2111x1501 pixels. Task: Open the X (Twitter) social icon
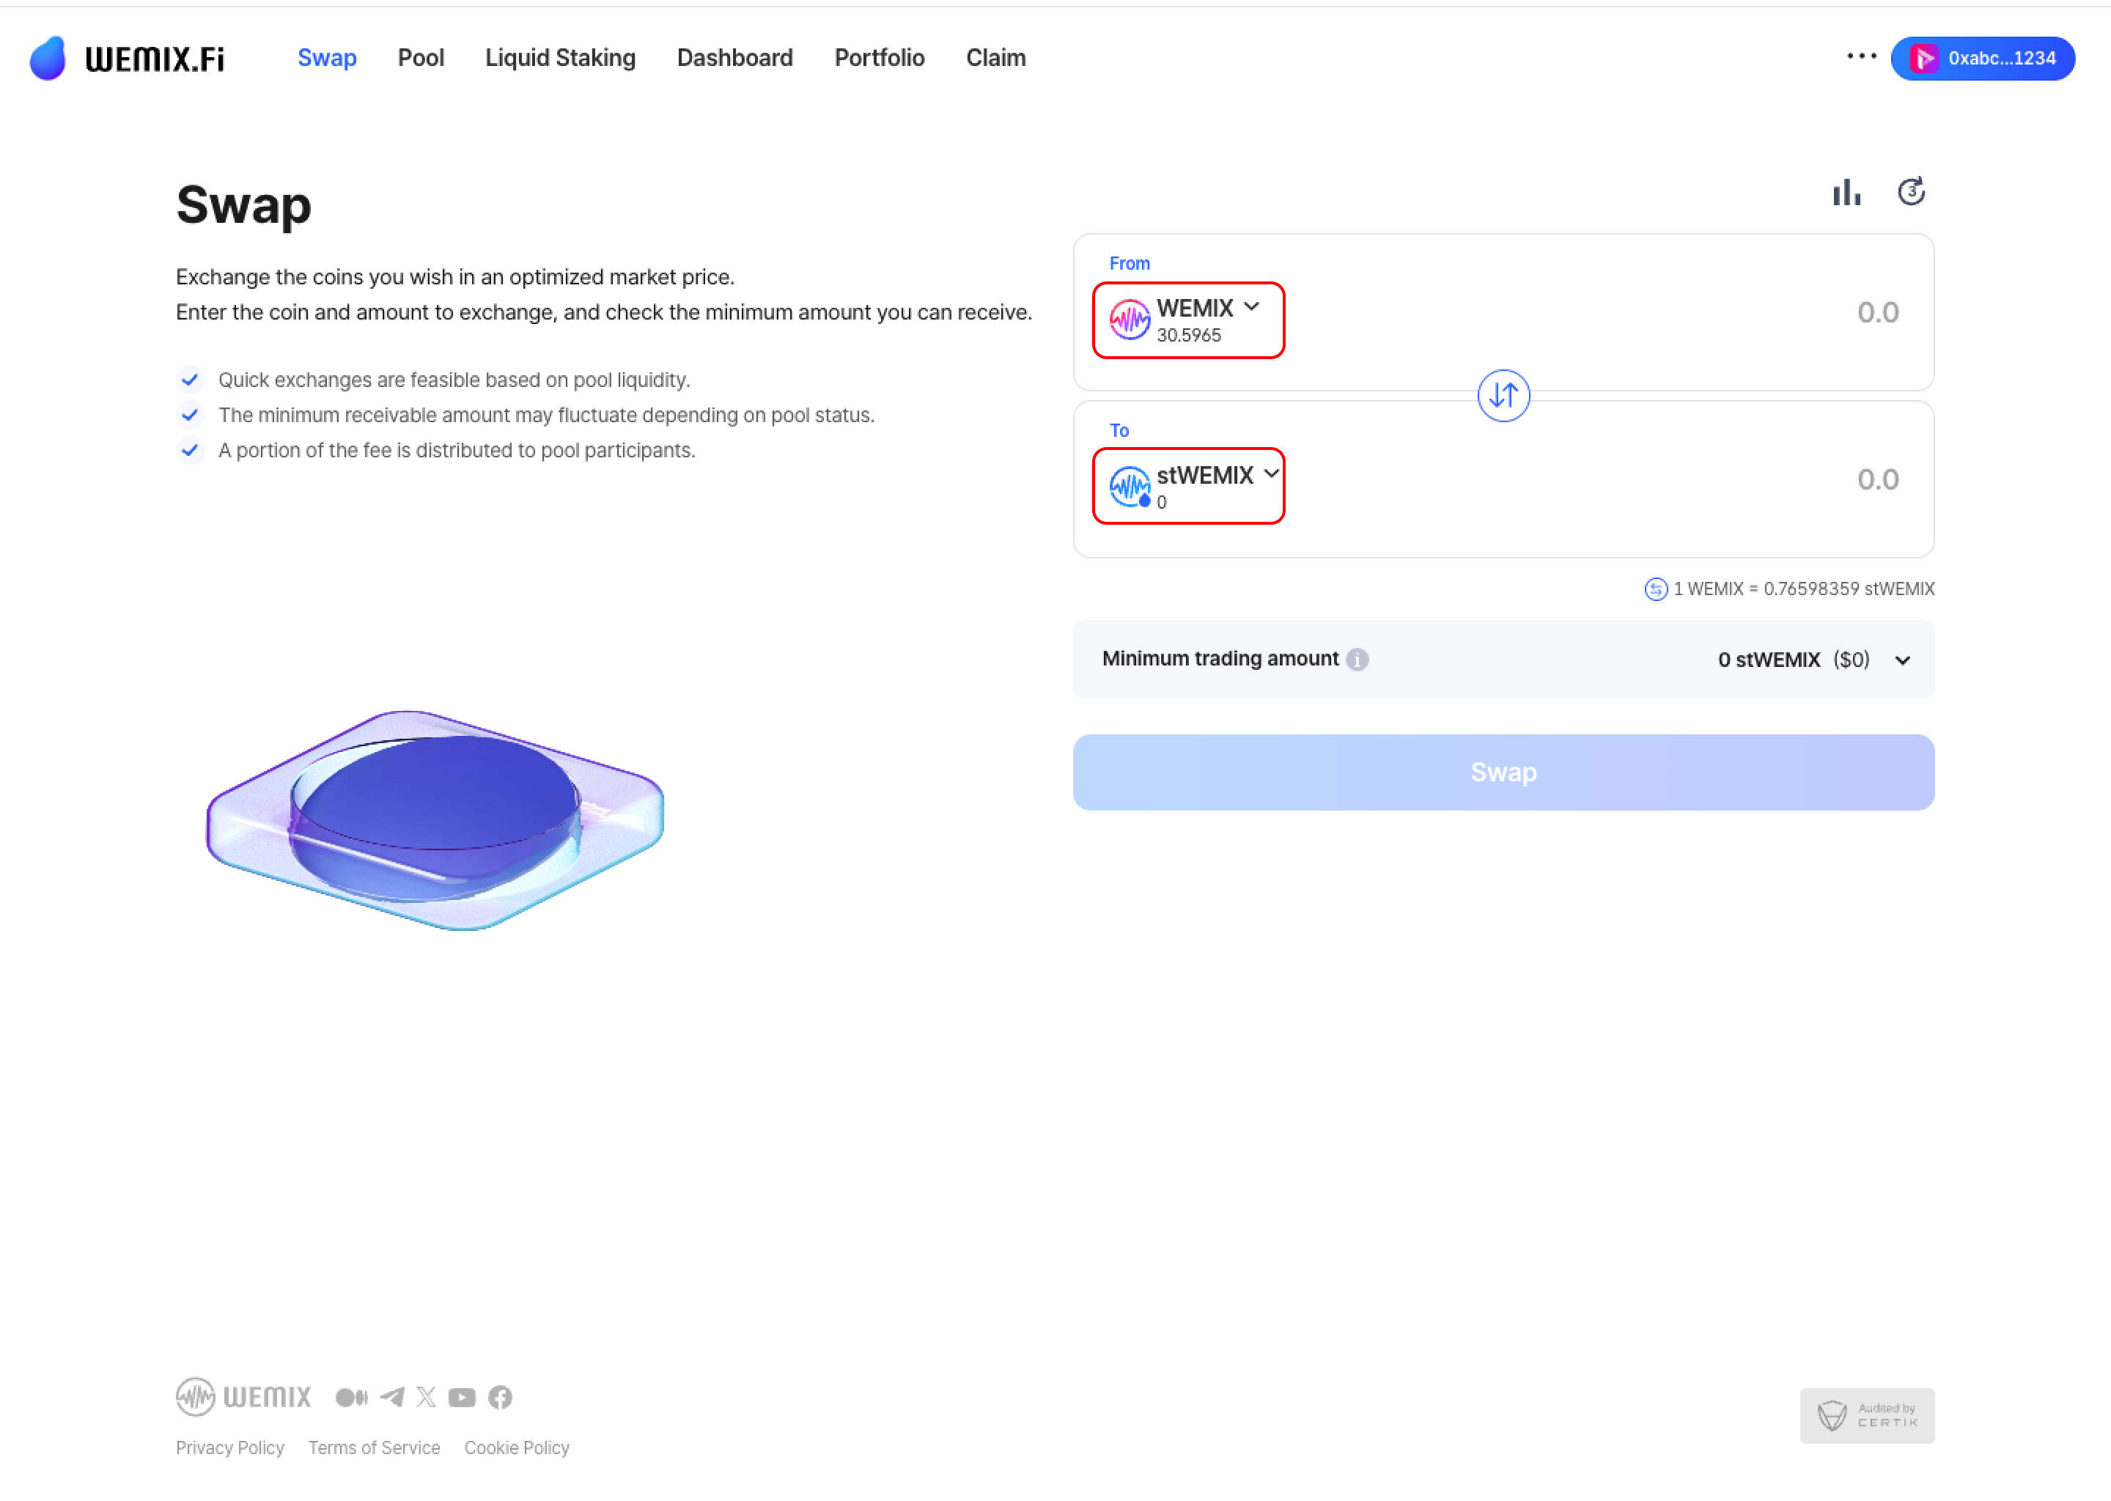426,1396
